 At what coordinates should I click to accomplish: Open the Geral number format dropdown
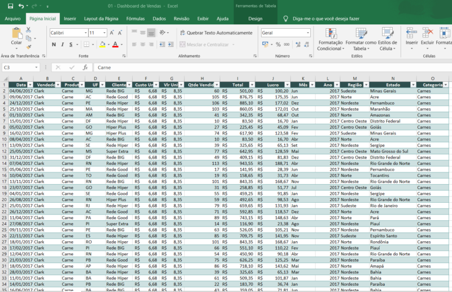coord(308,33)
